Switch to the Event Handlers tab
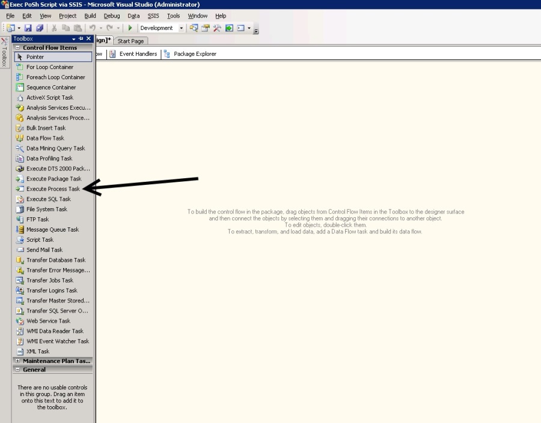 [x=134, y=54]
